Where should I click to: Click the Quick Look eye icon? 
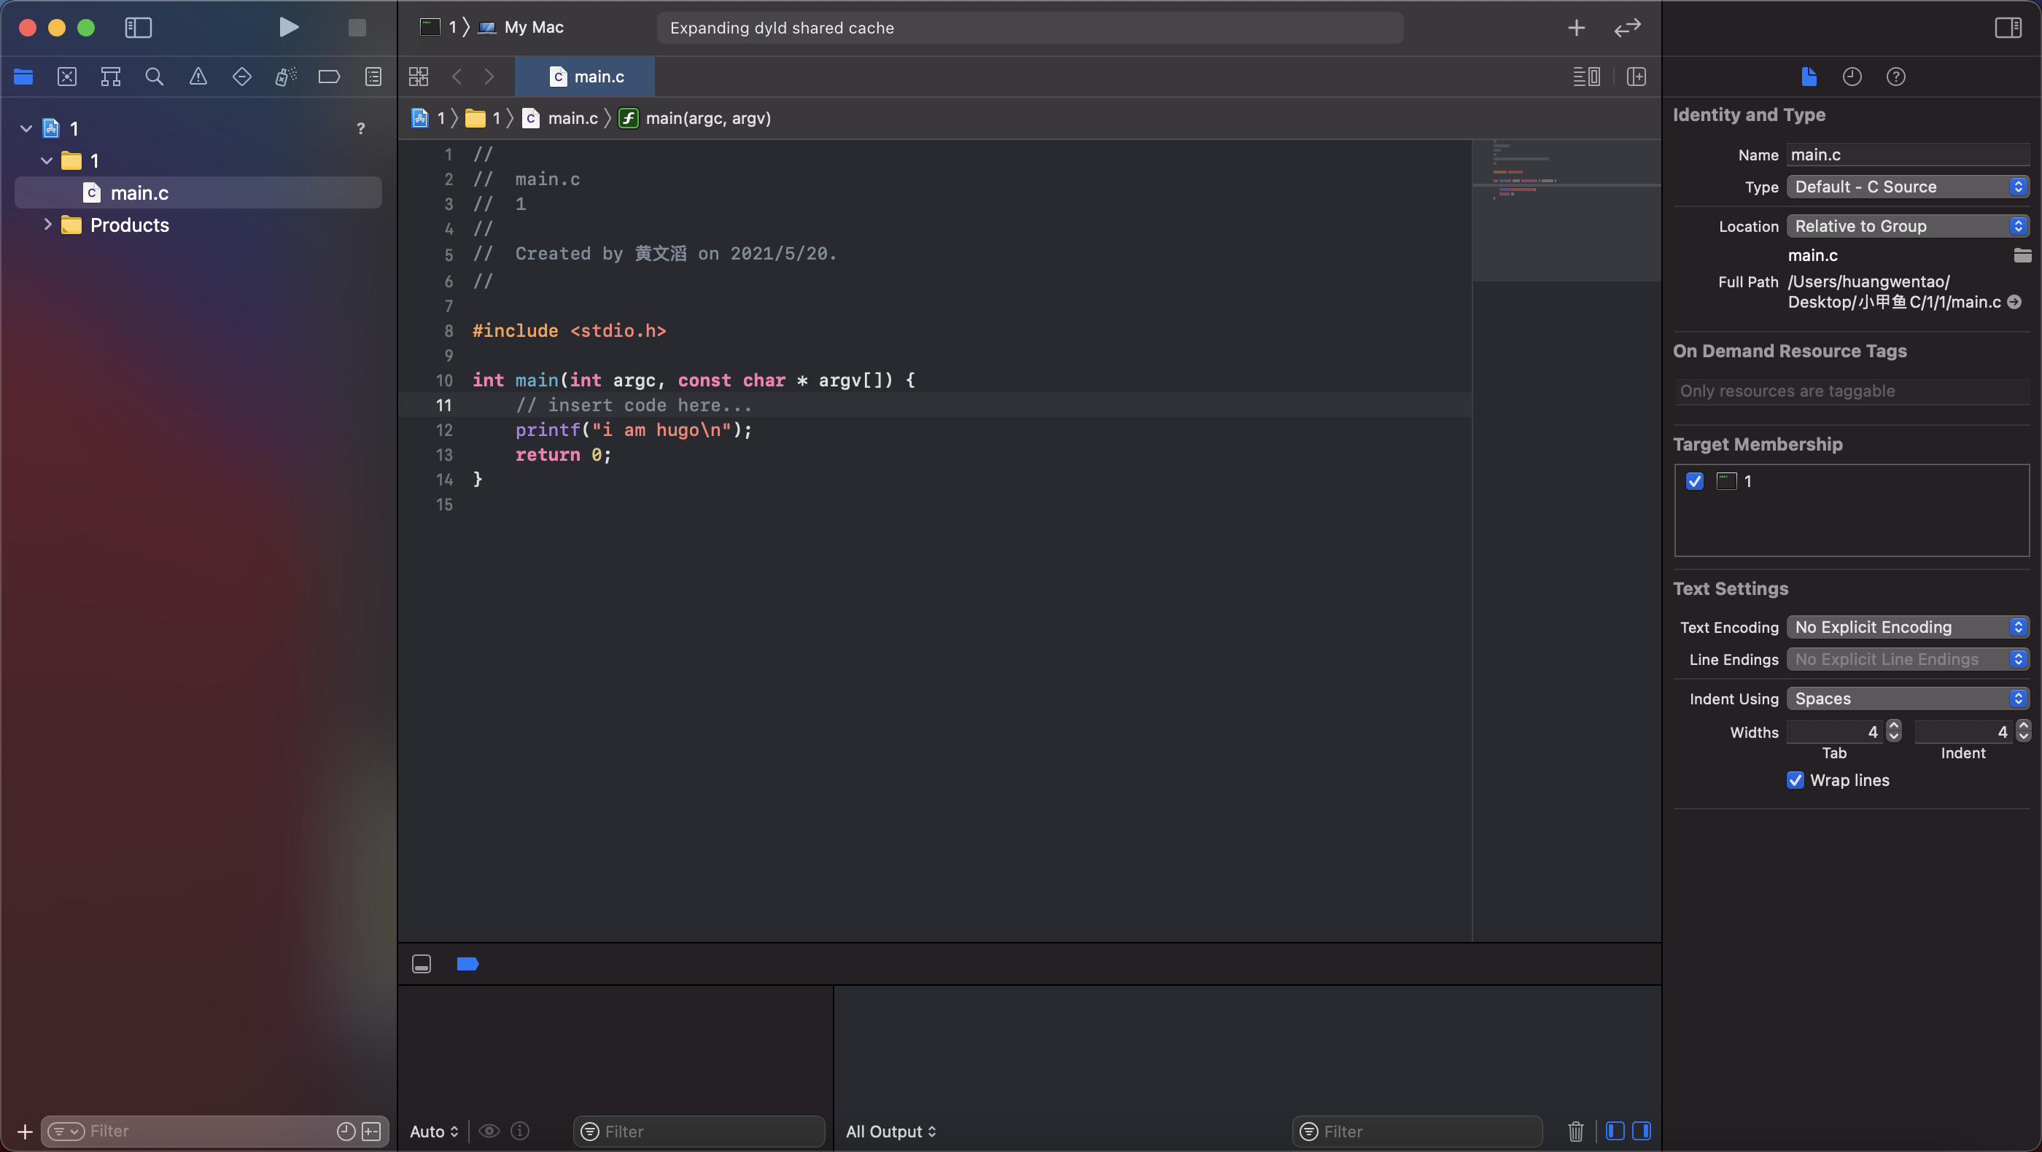[489, 1132]
